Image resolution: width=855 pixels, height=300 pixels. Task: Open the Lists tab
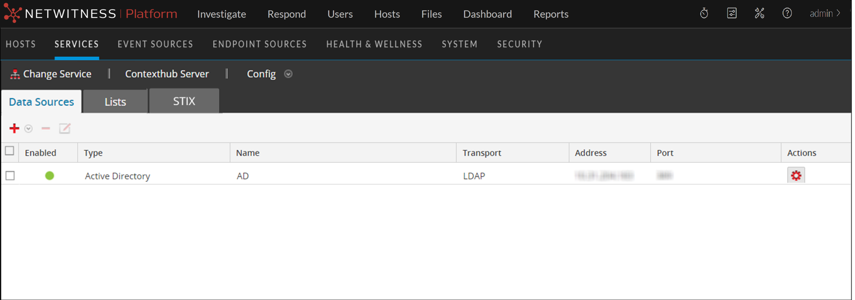pyautogui.click(x=115, y=102)
